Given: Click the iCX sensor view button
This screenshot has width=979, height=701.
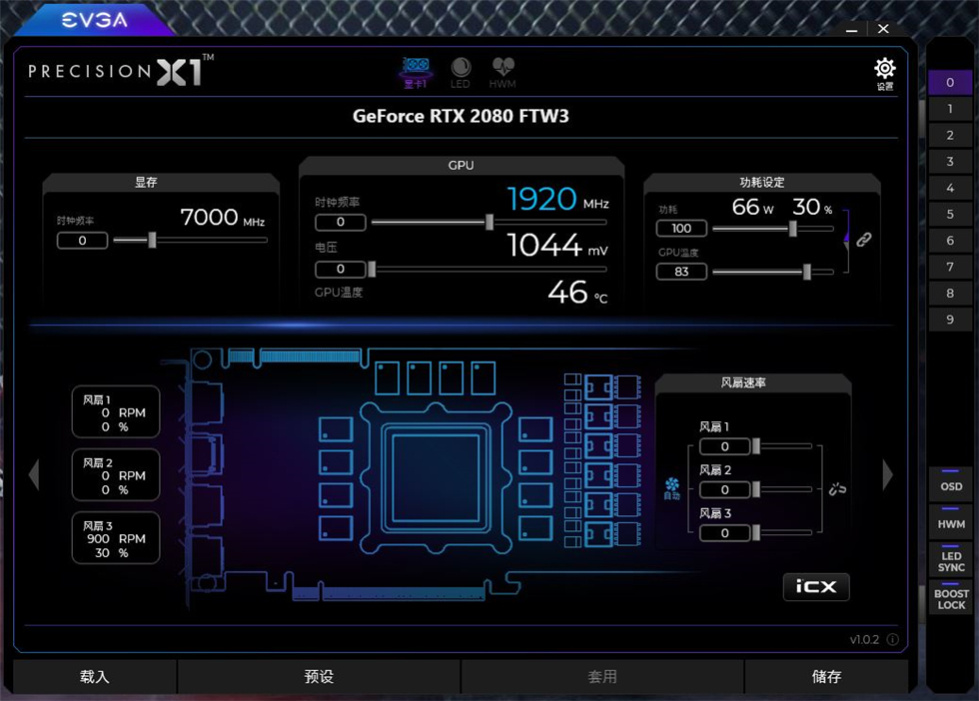Looking at the screenshot, I should click(816, 587).
